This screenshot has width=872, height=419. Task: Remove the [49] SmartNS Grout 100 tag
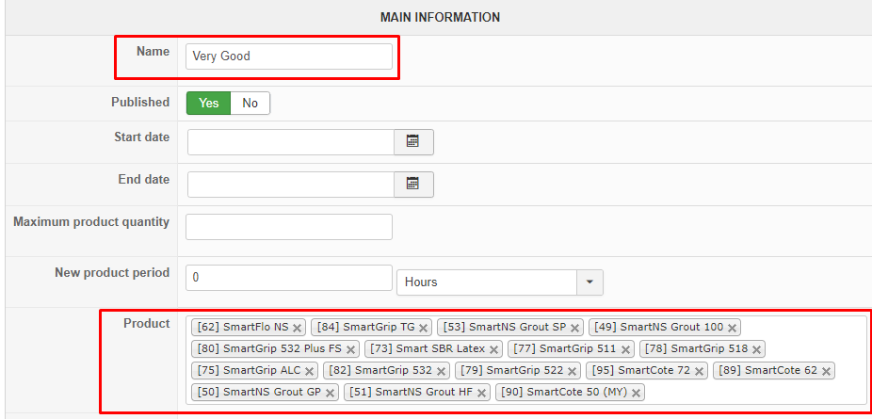pyautogui.click(x=732, y=328)
